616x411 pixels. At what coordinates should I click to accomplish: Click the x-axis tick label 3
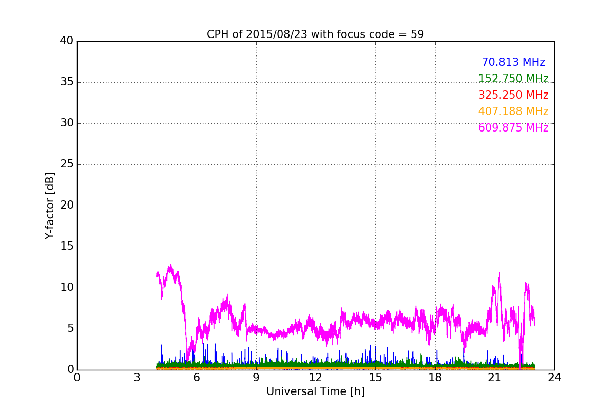pos(137,378)
